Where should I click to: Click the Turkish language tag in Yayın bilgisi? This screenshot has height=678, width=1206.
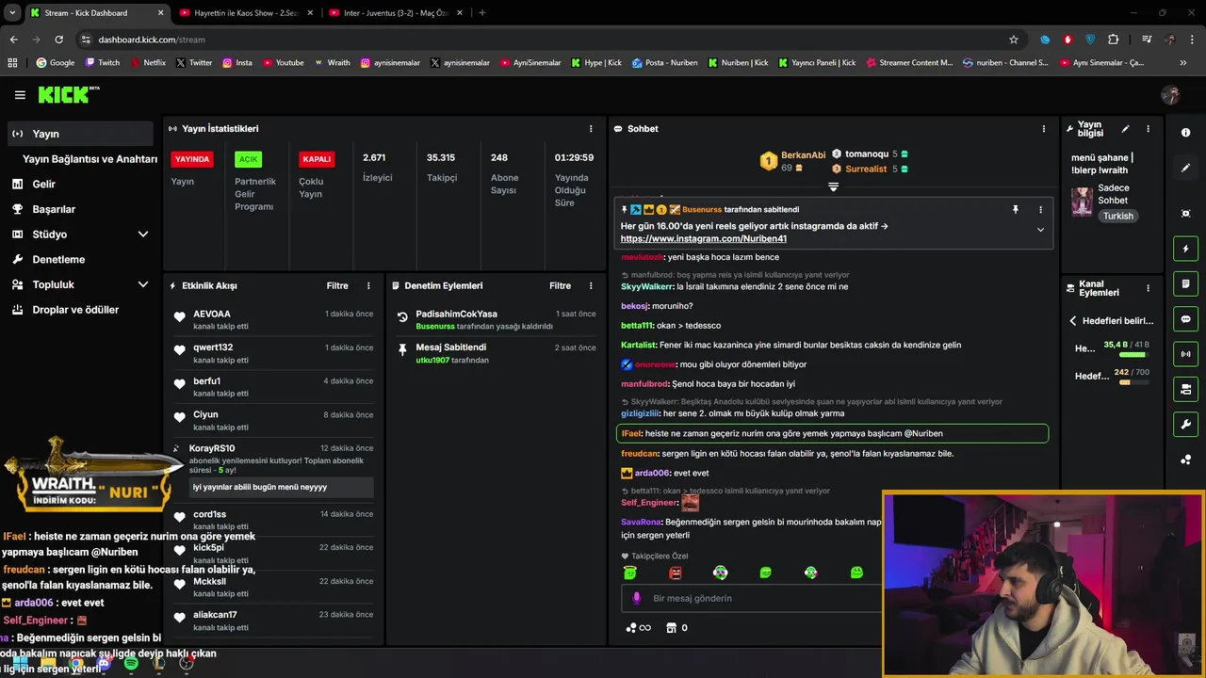pyautogui.click(x=1118, y=216)
